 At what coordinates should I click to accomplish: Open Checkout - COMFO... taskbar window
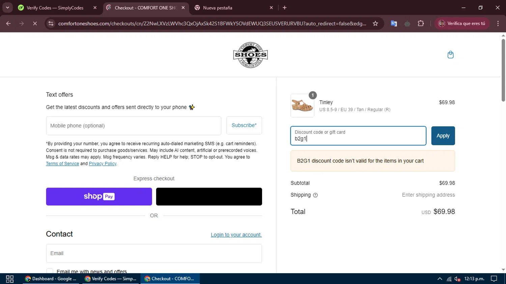coord(170,279)
